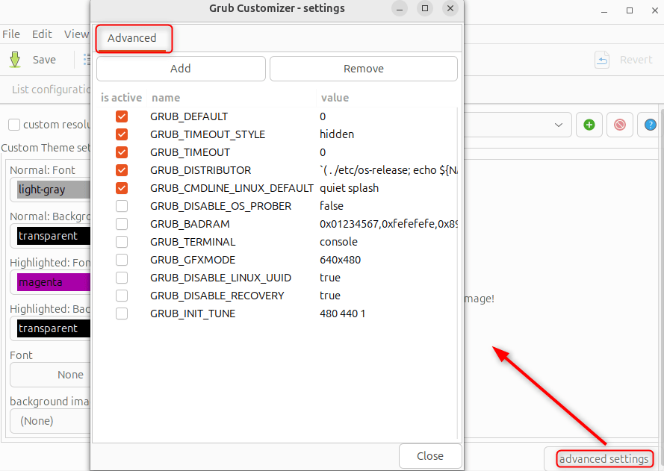Check the GRUB_TERMINAL checkbox
The width and height of the screenshot is (664, 471).
(x=122, y=242)
